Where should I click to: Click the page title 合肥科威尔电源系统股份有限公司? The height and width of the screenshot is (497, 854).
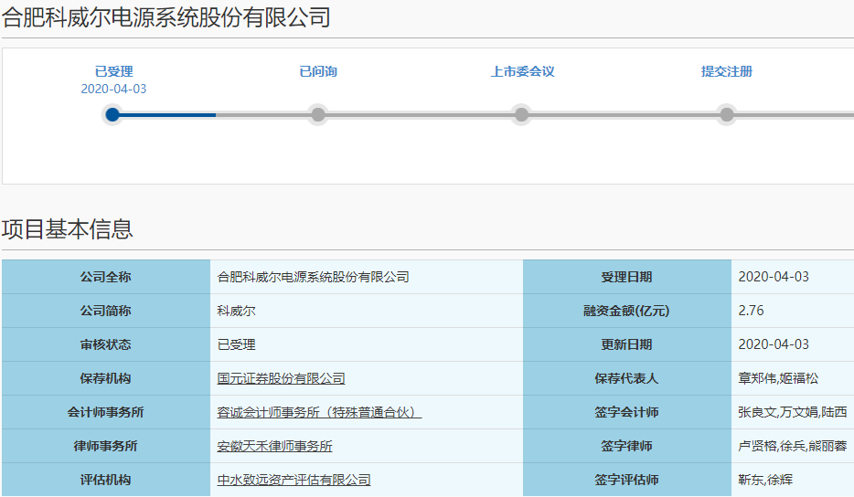[165, 17]
